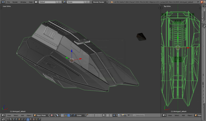The width and height of the screenshot is (206, 121).
Task: Open the Scene properties tab
Action: pos(14,119)
